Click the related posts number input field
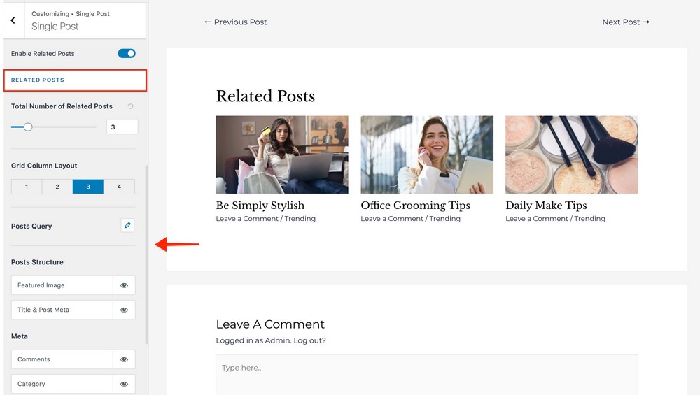700x395 pixels. click(x=122, y=127)
